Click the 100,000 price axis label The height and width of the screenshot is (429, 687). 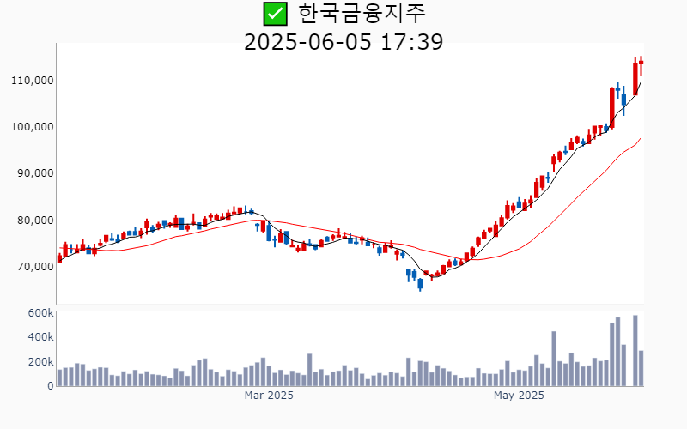(x=33, y=127)
